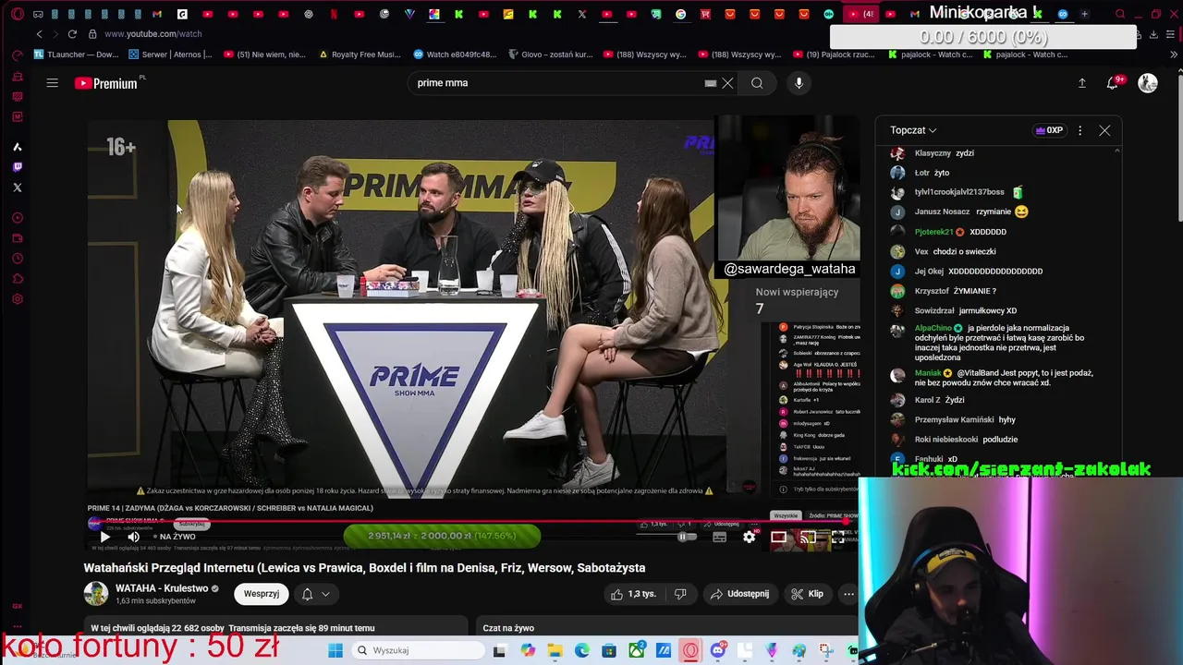
Task: Open the Czat na żywo section header
Action: (508, 628)
